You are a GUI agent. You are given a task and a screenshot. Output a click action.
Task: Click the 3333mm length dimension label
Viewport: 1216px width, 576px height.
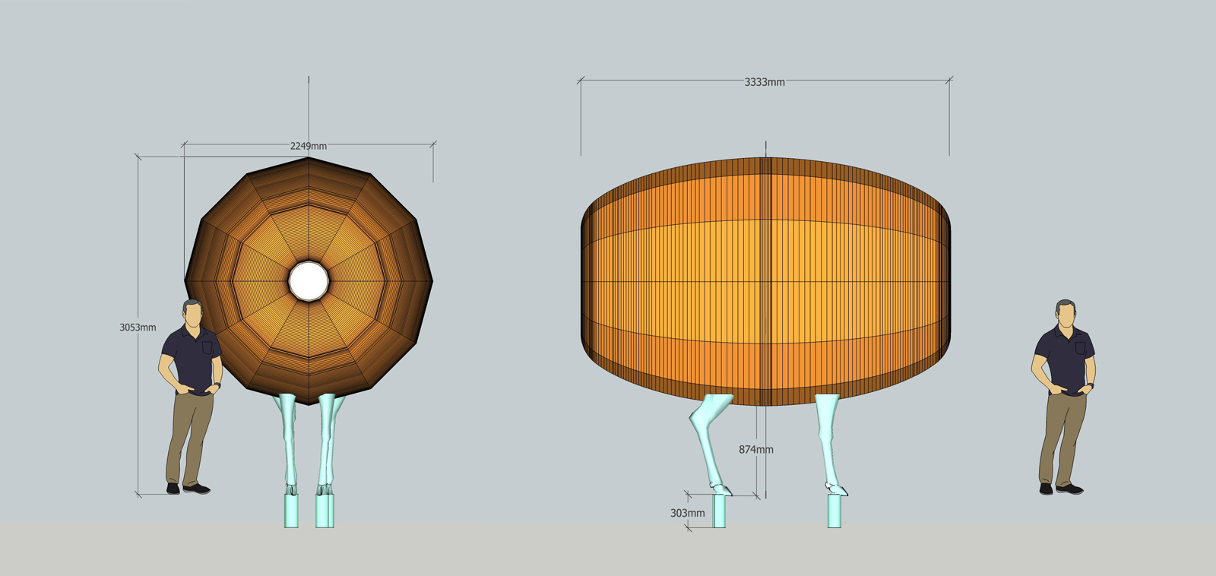click(x=765, y=82)
